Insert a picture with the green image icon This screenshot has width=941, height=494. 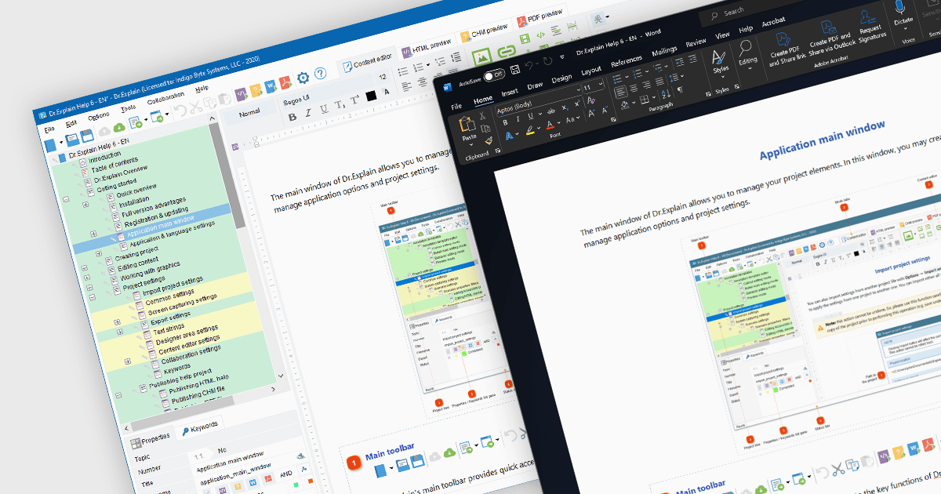[x=481, y=56]
